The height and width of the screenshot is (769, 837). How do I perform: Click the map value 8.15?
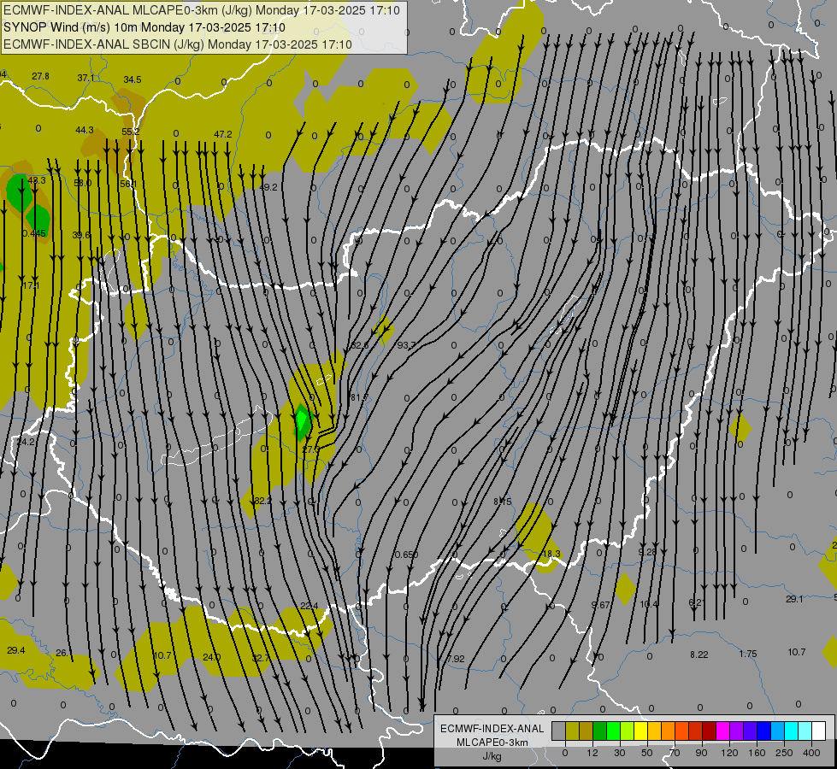click(x=503, y=502)
